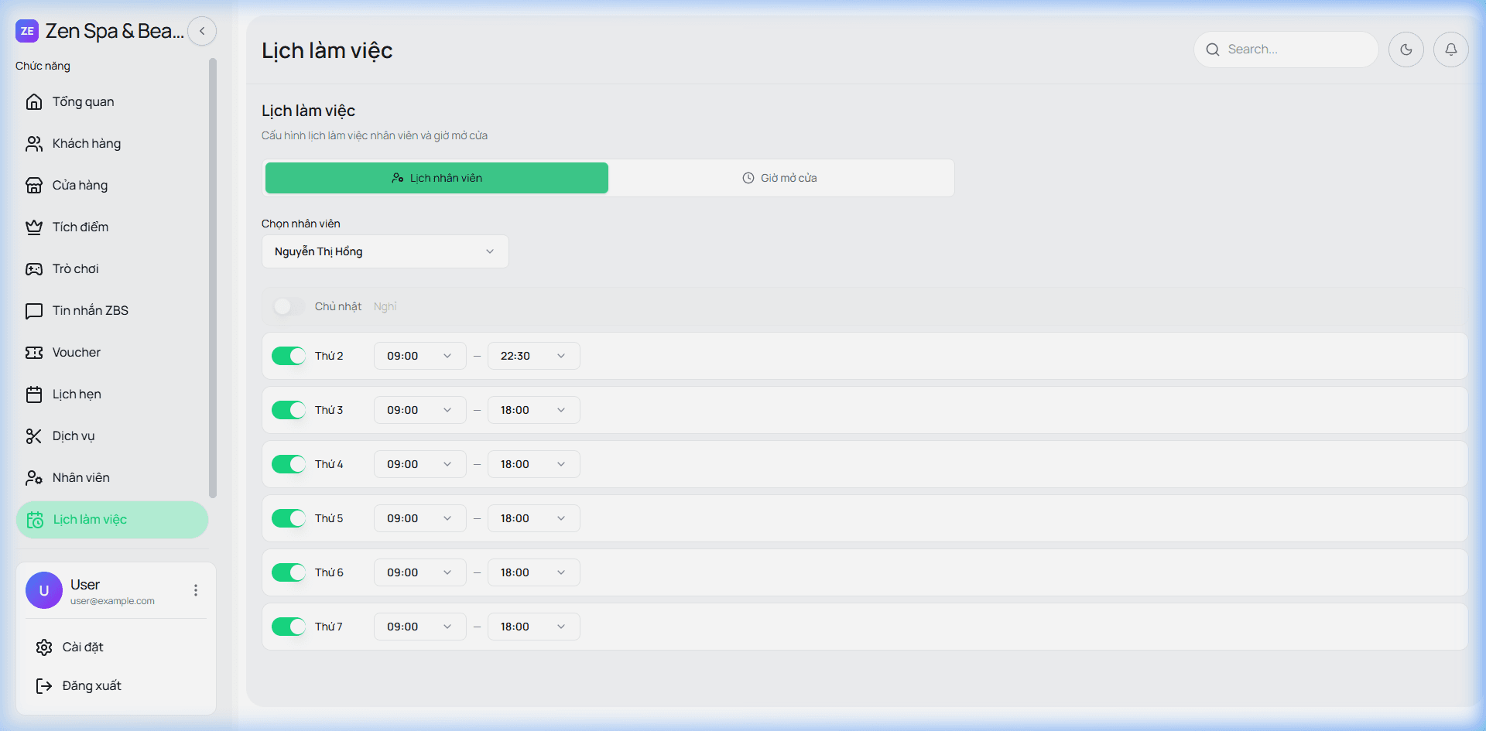Open Thứ 4 start time dropdown
This screenshot has height=731, width=1486.
coord(419,464)
